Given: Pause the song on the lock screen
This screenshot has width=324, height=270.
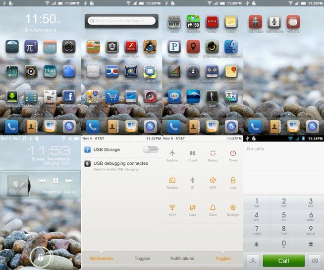Looking at the screenshot, I should tap(55, 181).
